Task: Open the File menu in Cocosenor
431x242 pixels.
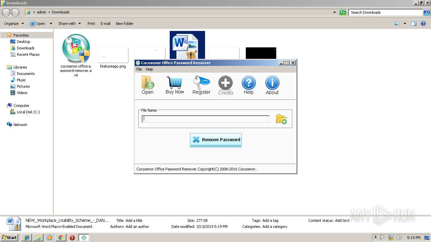Action: pos(139,69)
